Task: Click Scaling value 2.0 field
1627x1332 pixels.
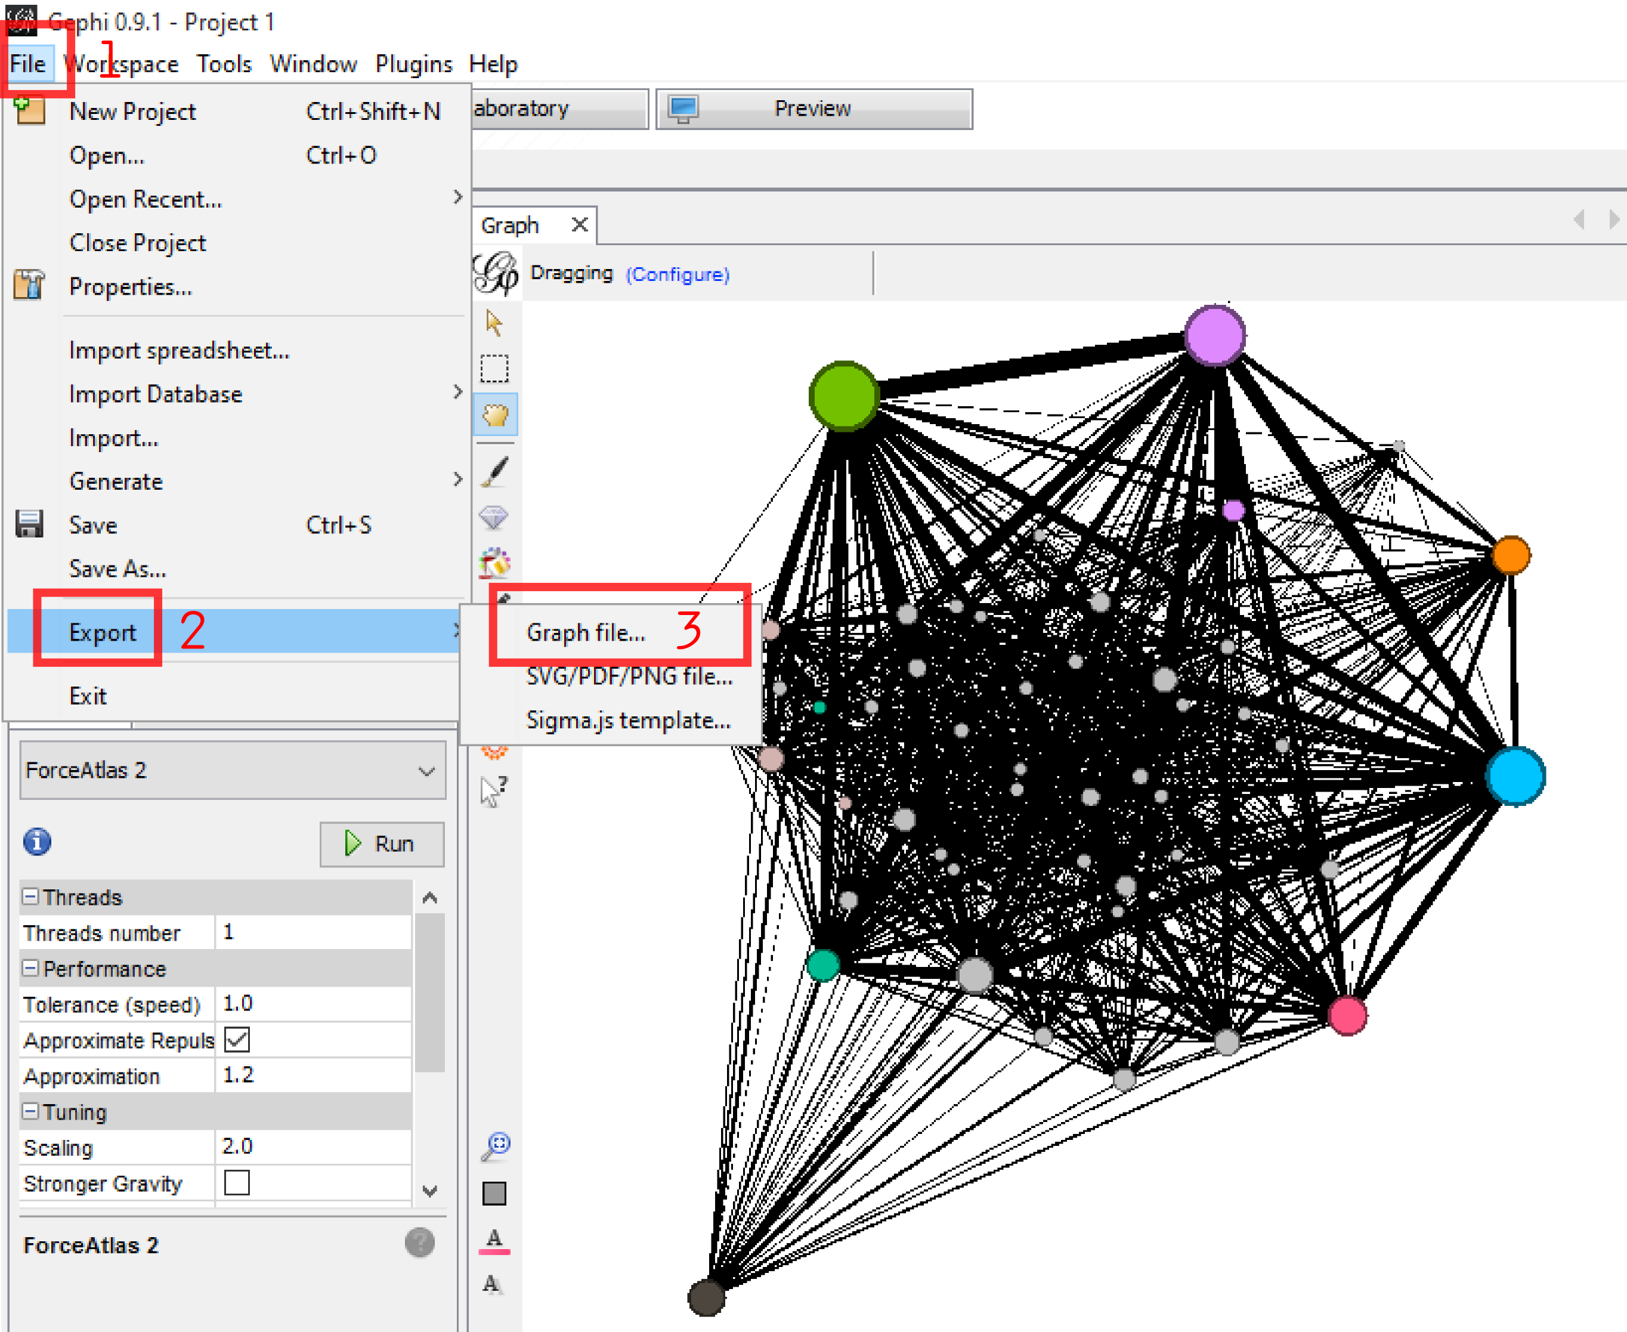Action: pos(313,1146)
